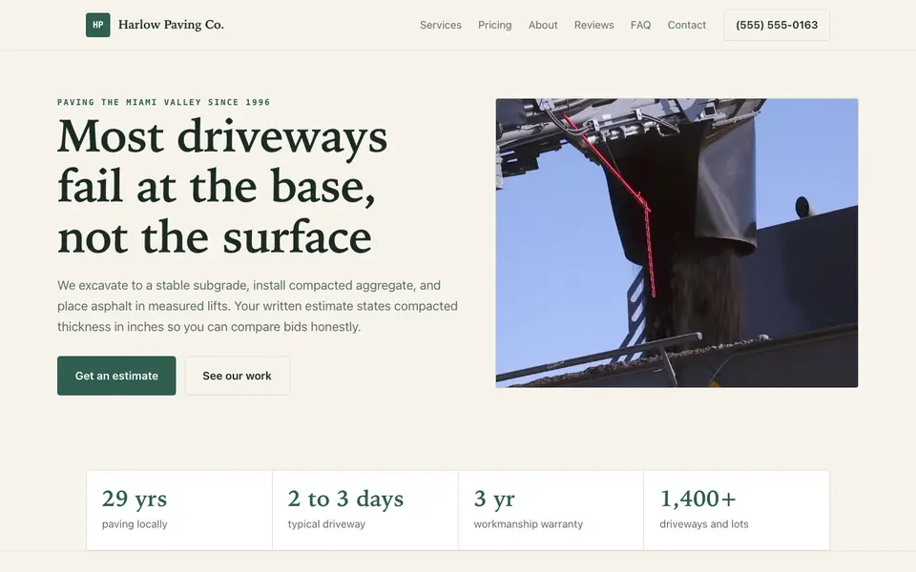
Task: Go to Services in the navigation
Action: [441, 25]
